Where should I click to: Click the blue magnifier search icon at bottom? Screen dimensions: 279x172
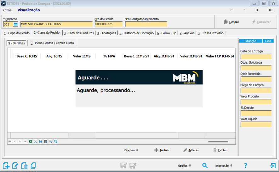pos(205,165)
